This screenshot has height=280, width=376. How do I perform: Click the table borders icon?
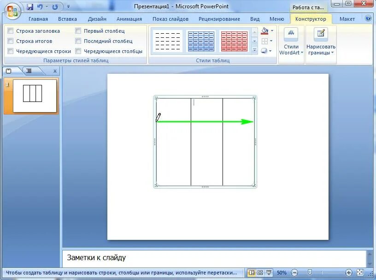(x=264, y=41)
